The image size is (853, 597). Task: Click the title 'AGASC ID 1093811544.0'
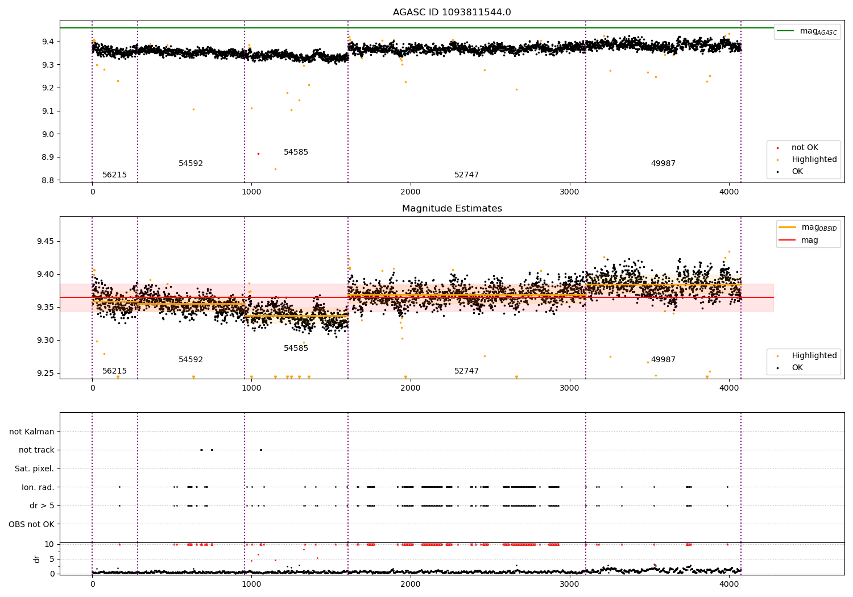[452, 13]
